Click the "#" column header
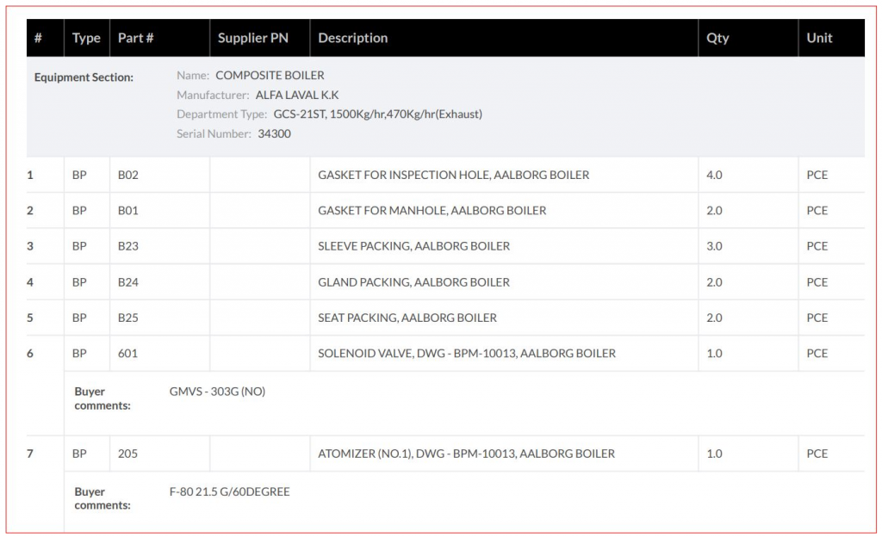The width and height of the screenshot is (882, 537). point(39,38)
